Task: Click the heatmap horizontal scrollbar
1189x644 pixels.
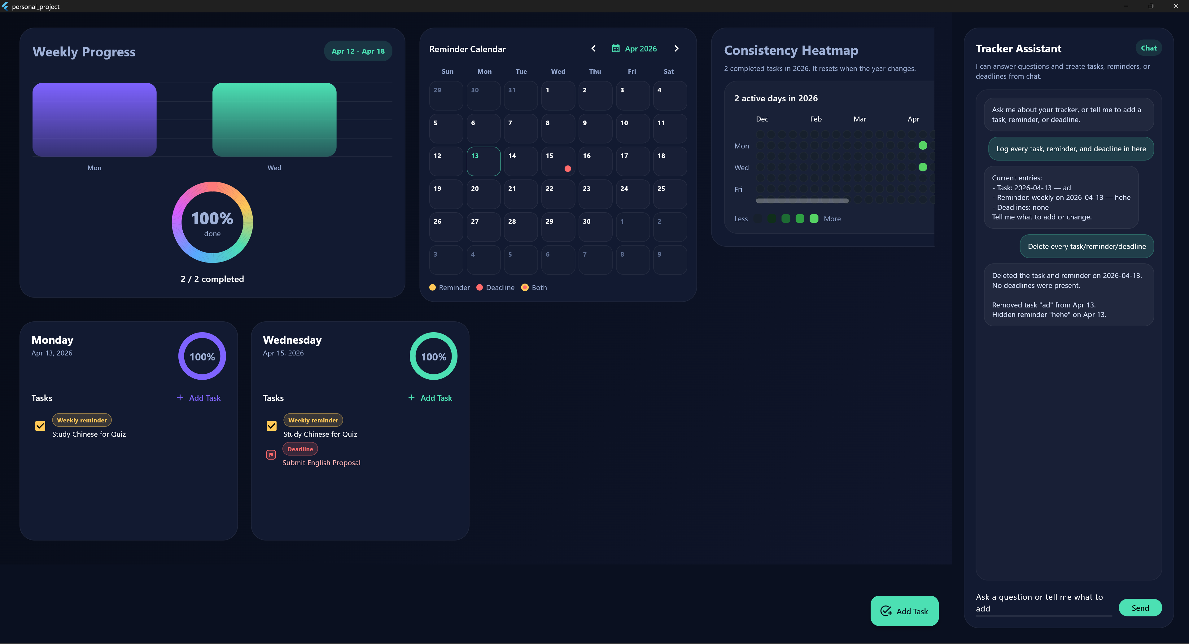Action: (x=802, y=201)
